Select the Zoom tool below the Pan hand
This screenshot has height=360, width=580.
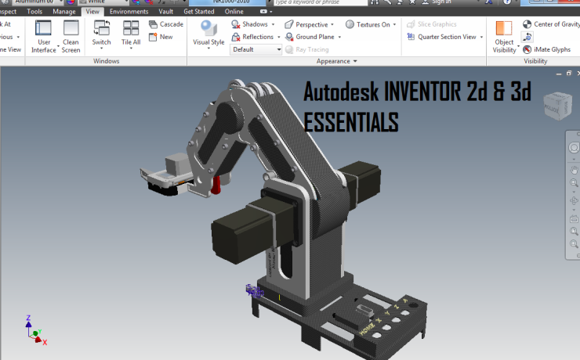pos(574,183)
